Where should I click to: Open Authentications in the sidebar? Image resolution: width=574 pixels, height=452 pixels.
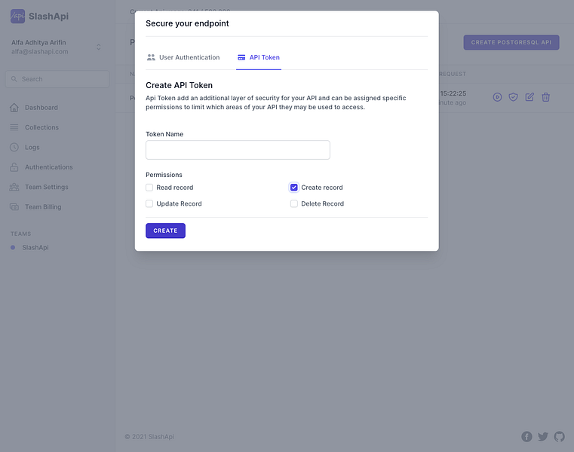(48, 167)
